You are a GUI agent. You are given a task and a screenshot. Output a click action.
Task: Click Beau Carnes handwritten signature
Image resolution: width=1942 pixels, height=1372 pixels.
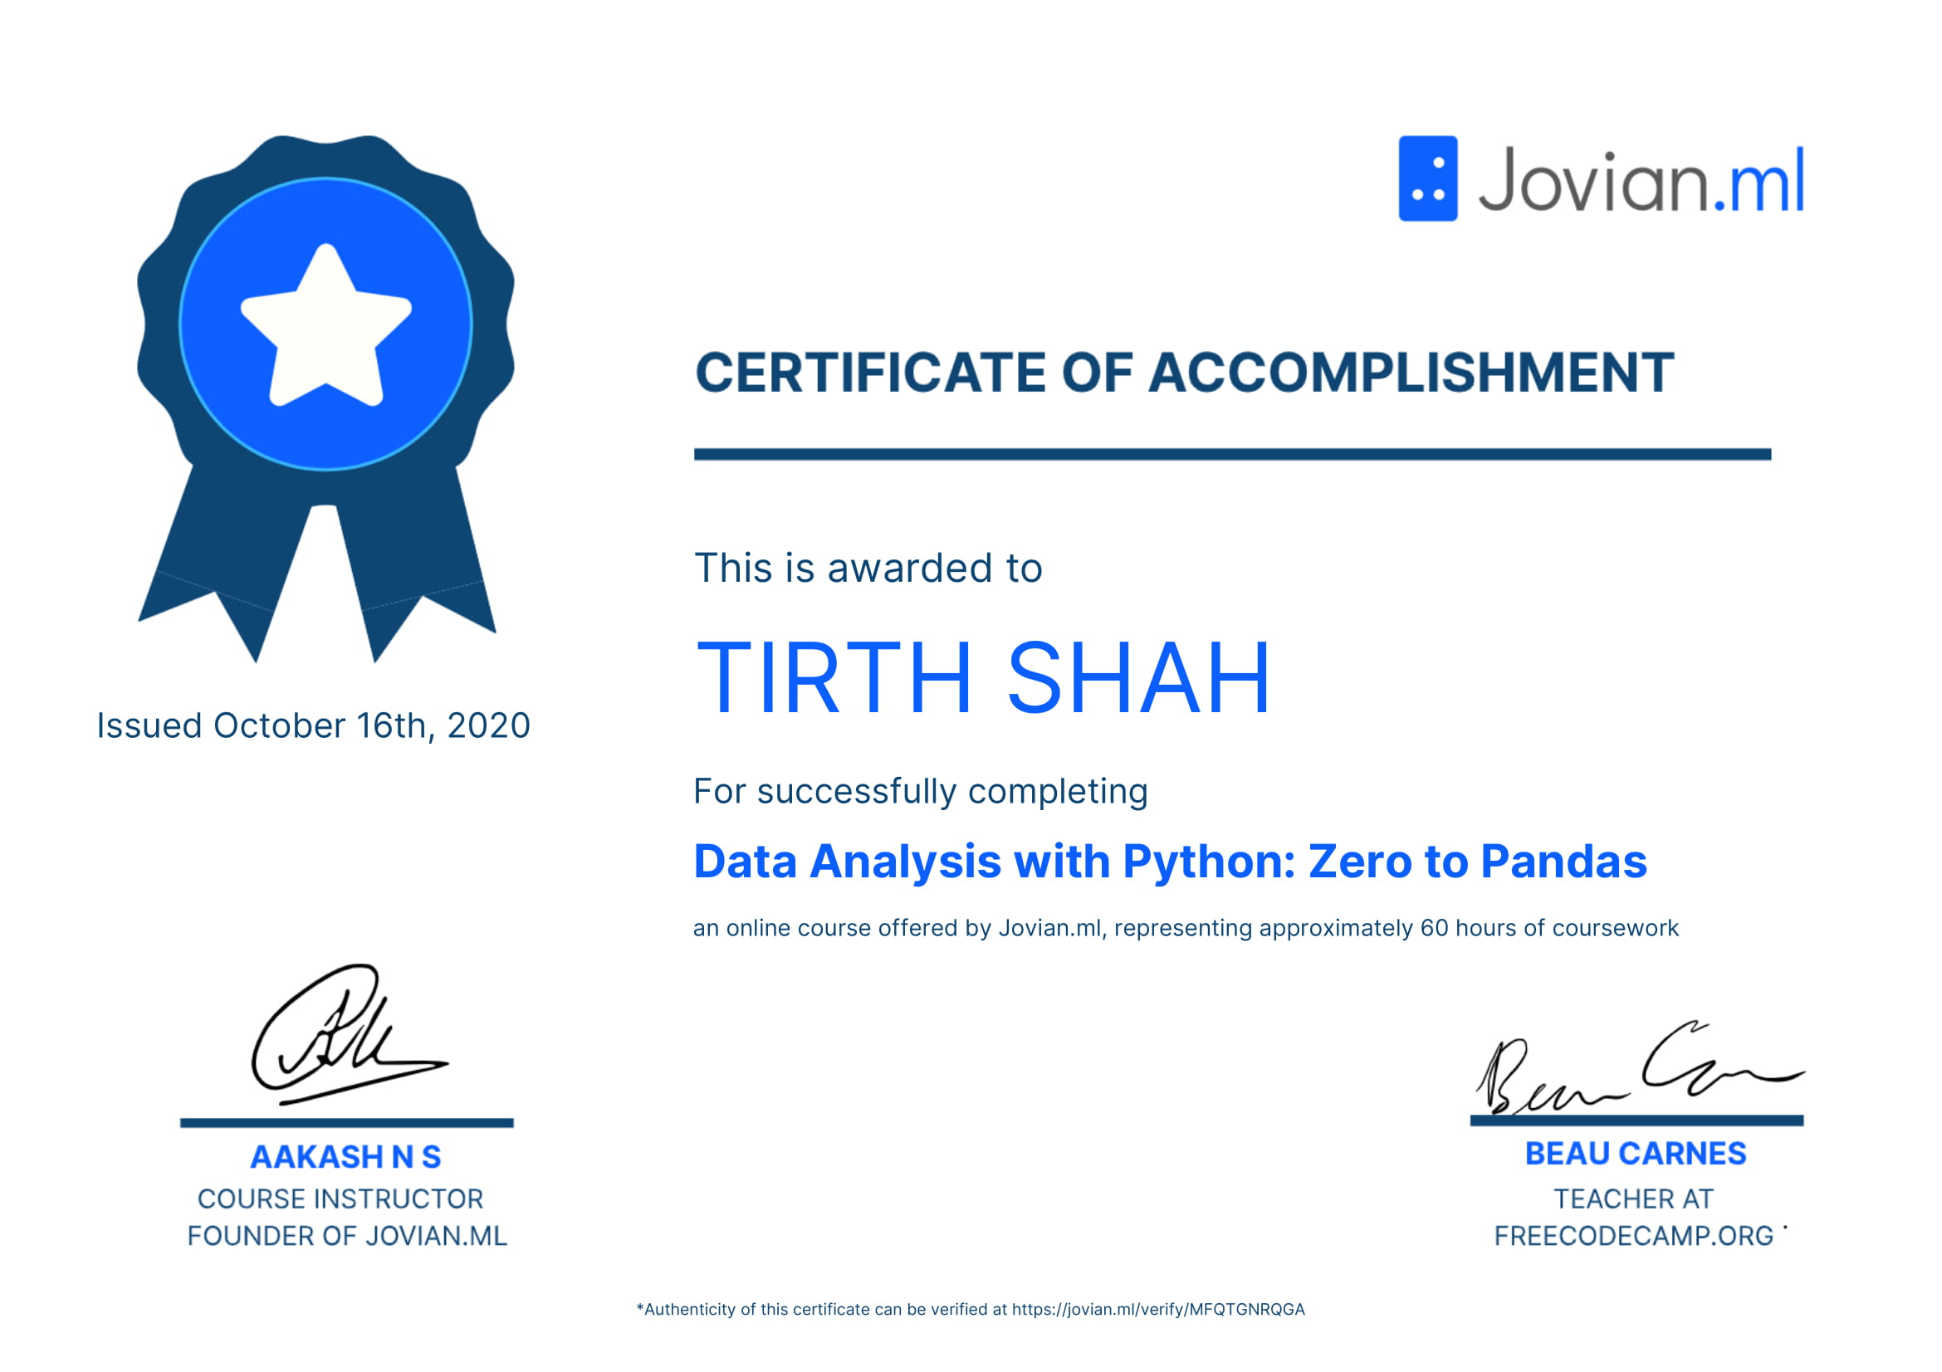coord(1634,1070)
